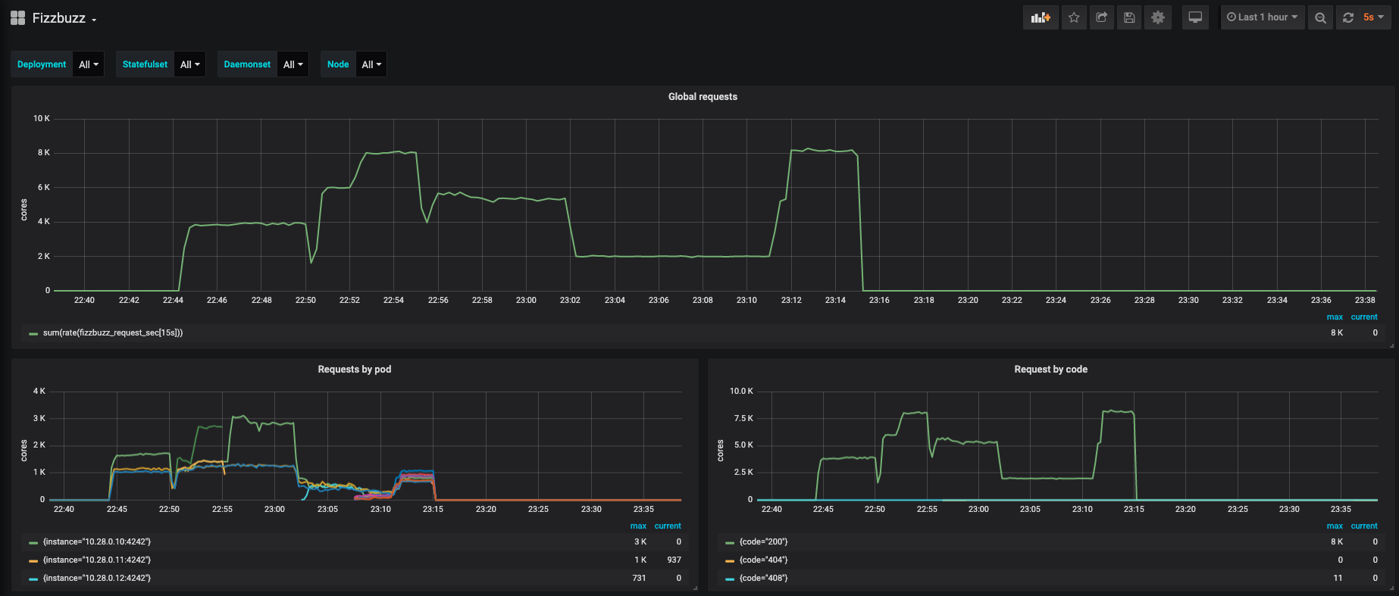Toggle series instance 10.28.0.10:4242
The width and height of the screenshot is (1399, 596).
(97, 541)
